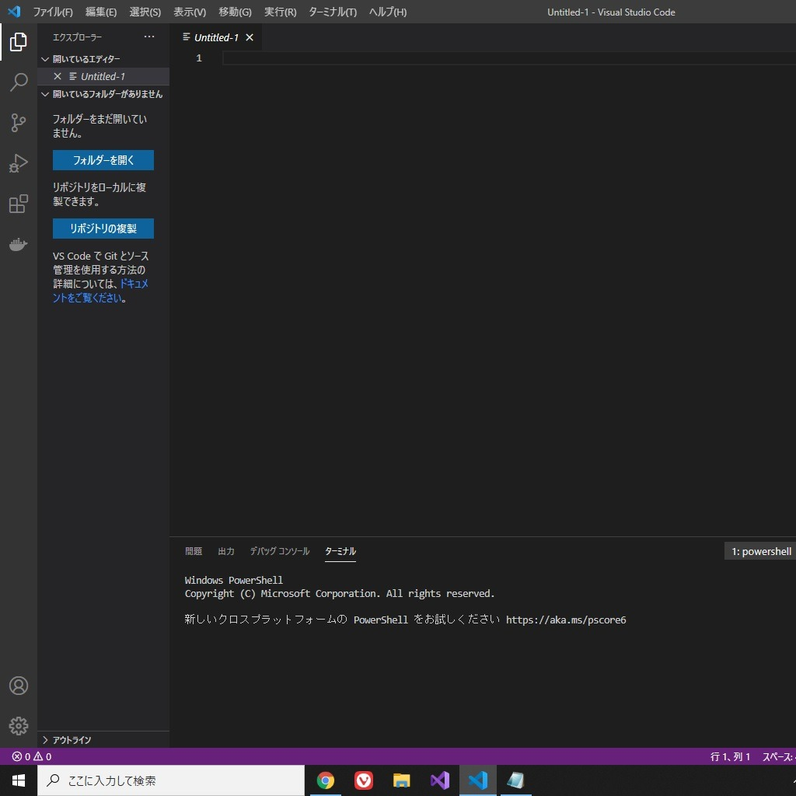This screenshot has height=796, width=796.
Task: Click into editor line 1
Action: (x=509, y=58)
